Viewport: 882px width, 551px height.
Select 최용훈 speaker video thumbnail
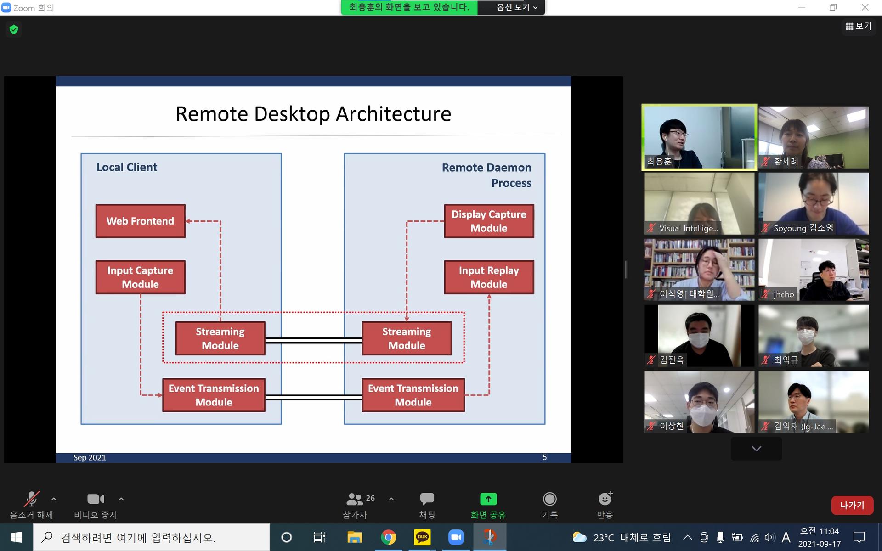699,137
